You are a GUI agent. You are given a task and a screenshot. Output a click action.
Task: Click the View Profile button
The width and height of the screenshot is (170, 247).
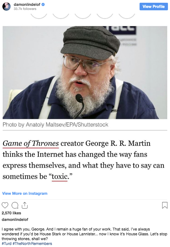click(x=154, y=7)
